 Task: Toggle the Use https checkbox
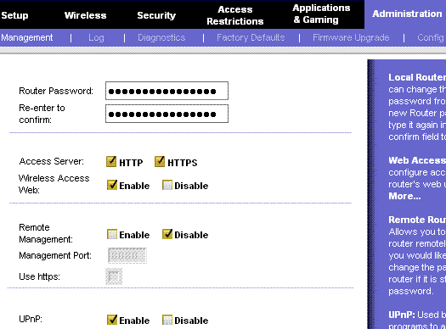click(114, 276)
